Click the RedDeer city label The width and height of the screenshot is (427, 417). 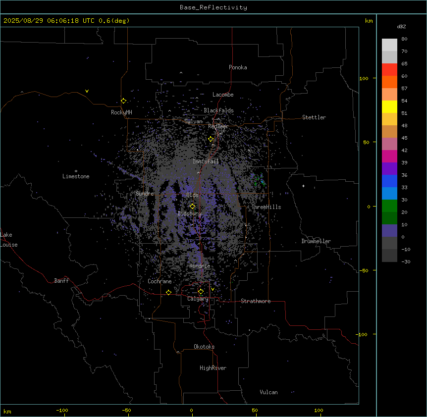coord(218,126)
